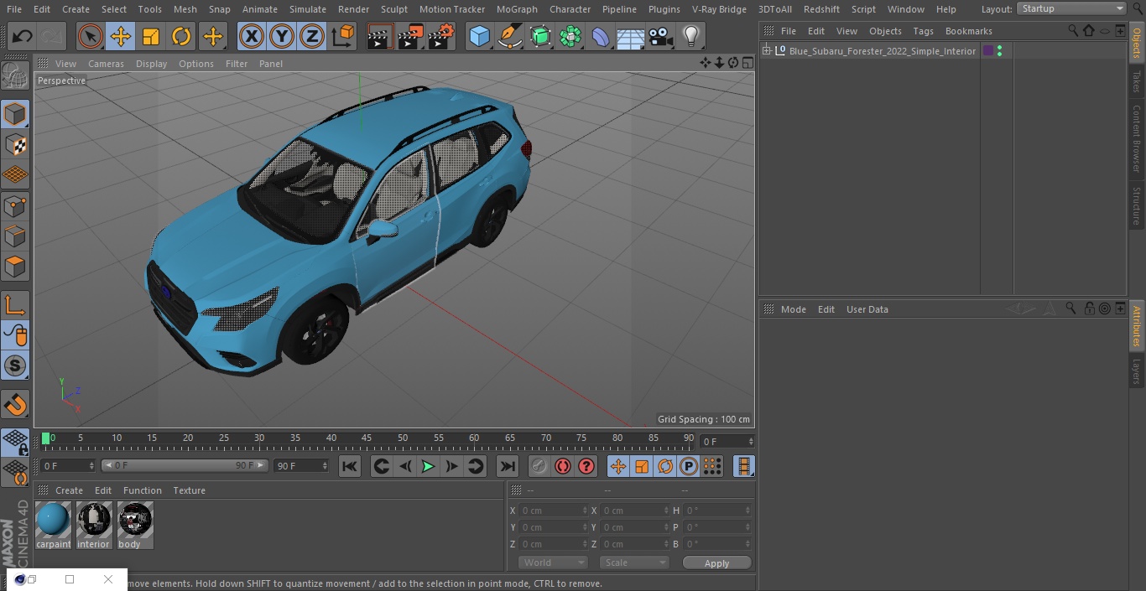This screenshot has width=1146, height=591.
Task: Open the Layout dropdown showing Startup
Action: [x=1072, y=8]
